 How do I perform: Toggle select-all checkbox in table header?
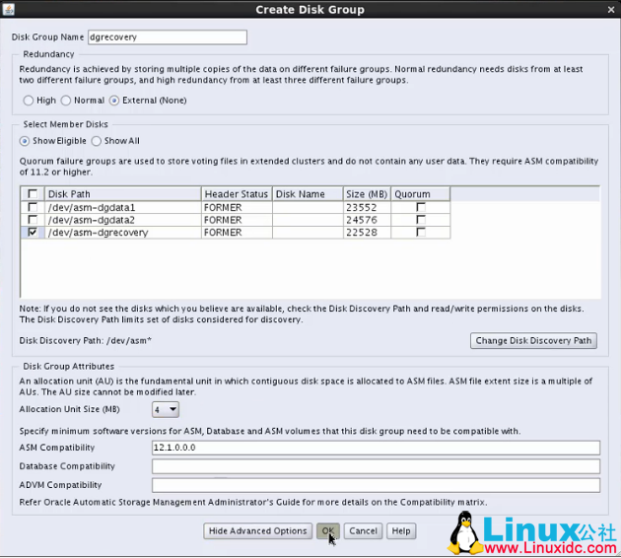(33, 194)
